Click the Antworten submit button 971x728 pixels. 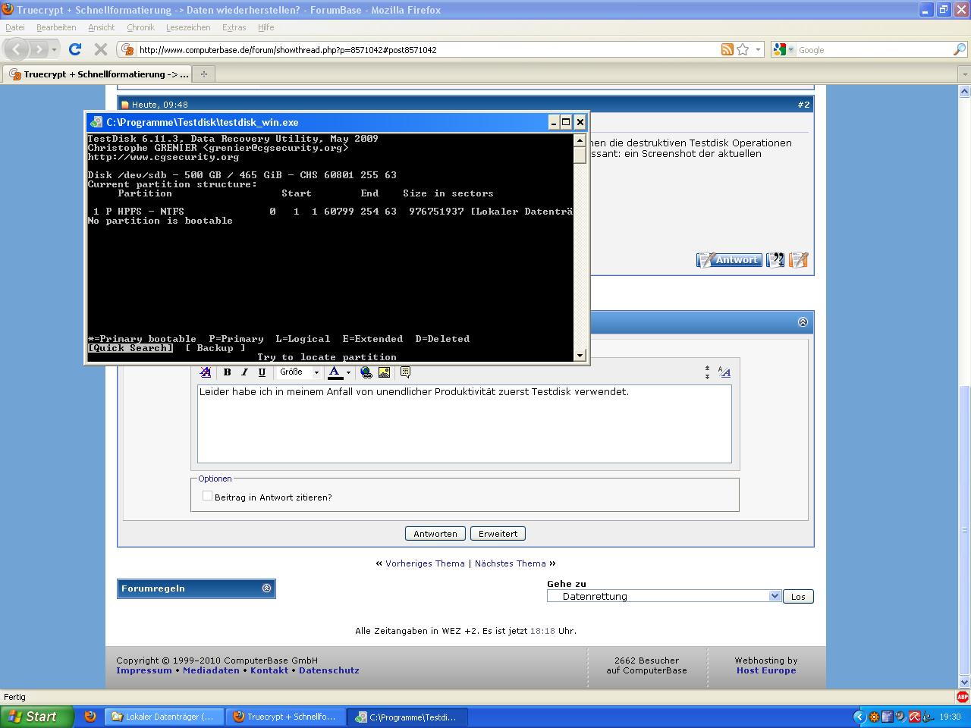[x=435, y=534]
